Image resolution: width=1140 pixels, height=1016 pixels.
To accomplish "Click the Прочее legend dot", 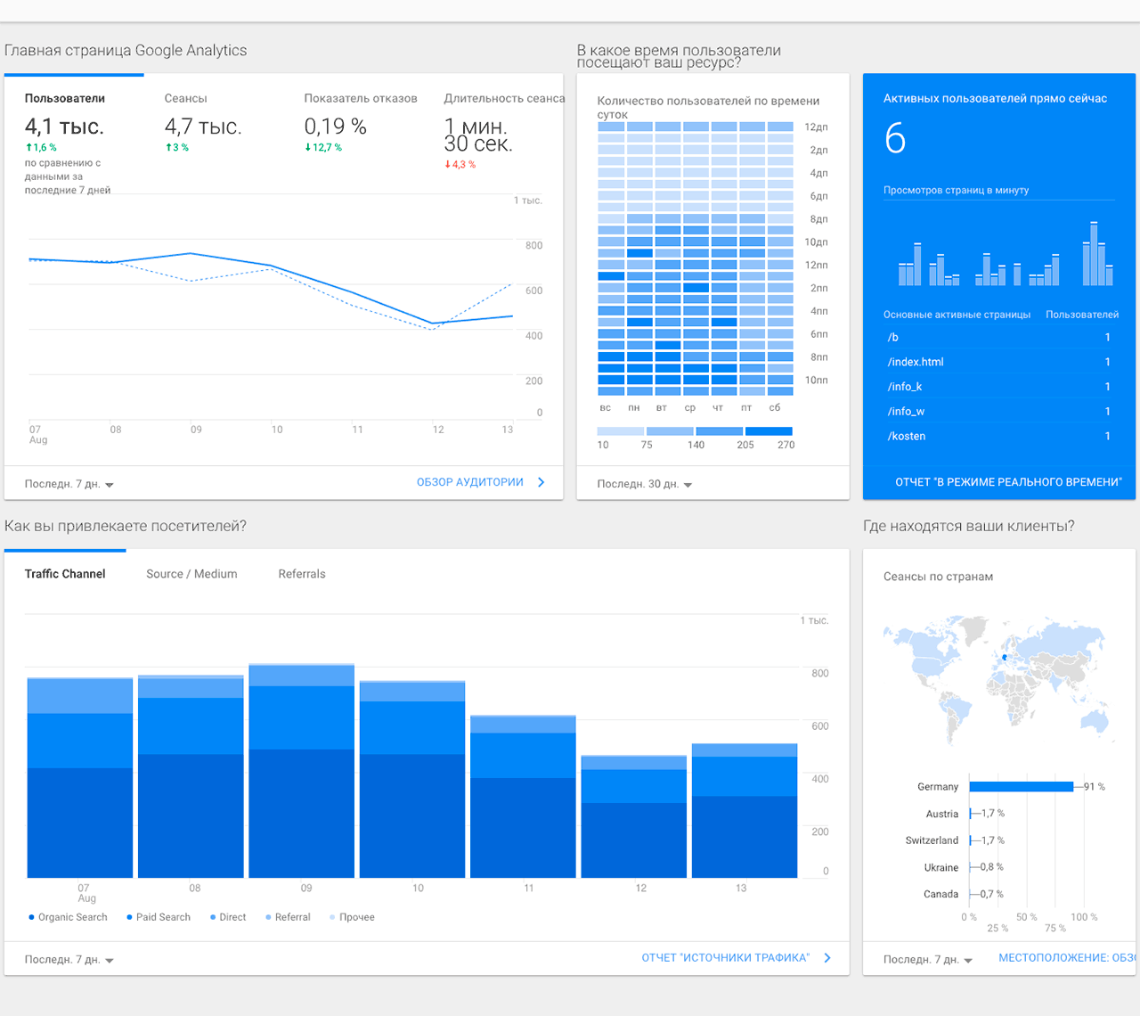I will pos(332,917).
